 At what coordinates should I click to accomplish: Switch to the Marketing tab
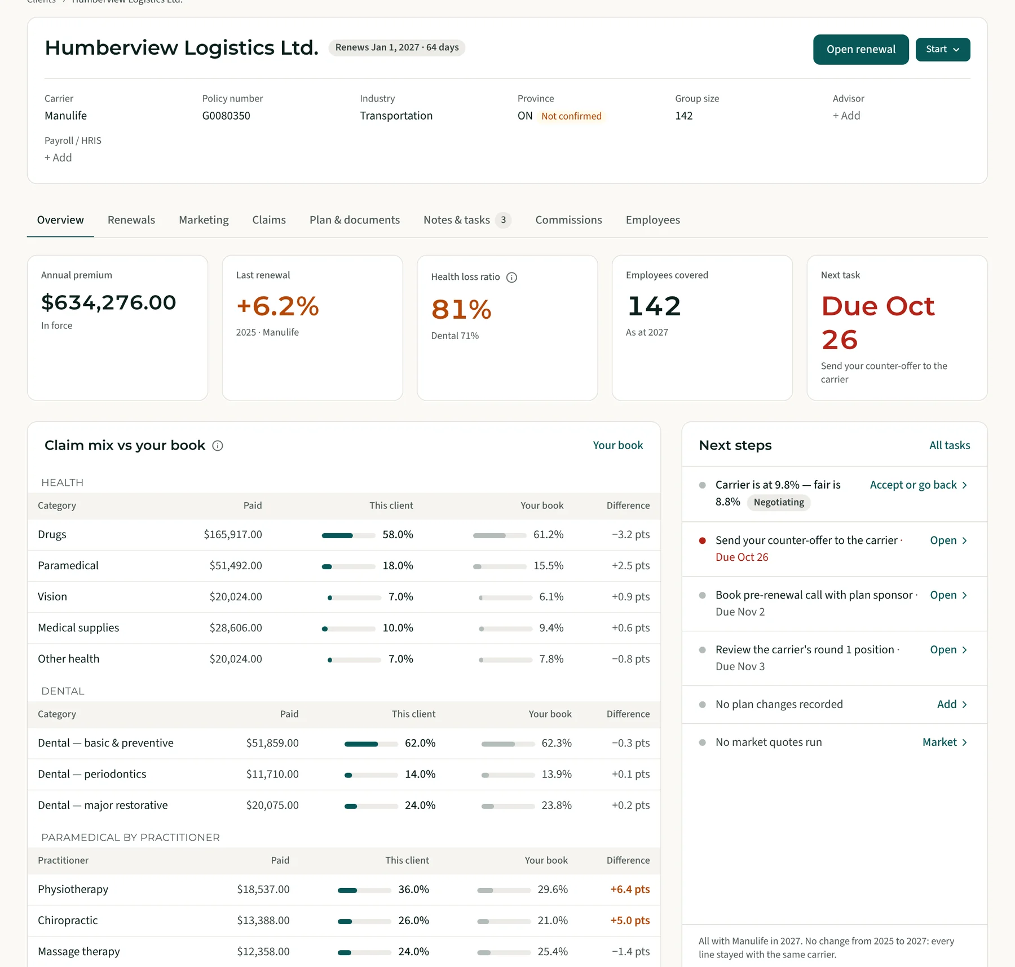[x=204, y=220]
